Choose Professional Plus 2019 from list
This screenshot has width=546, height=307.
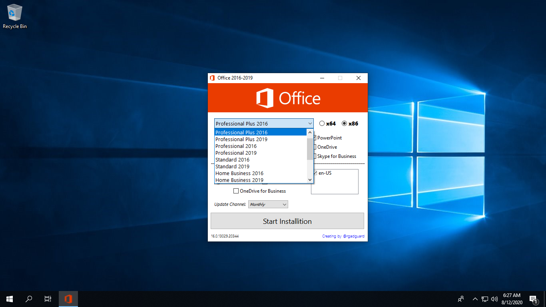260,139
